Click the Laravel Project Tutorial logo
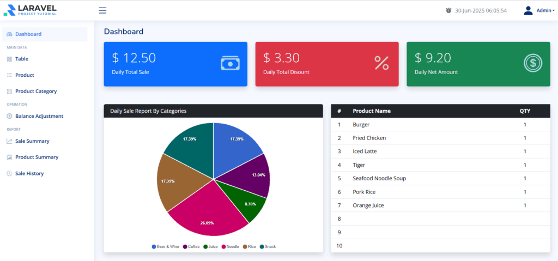 click(x=30, y=10)
